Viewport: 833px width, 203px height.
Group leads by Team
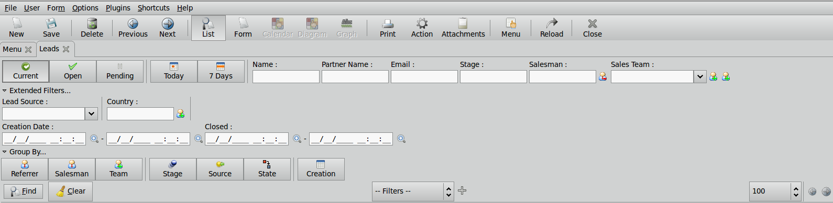click(x=119, y=169)
